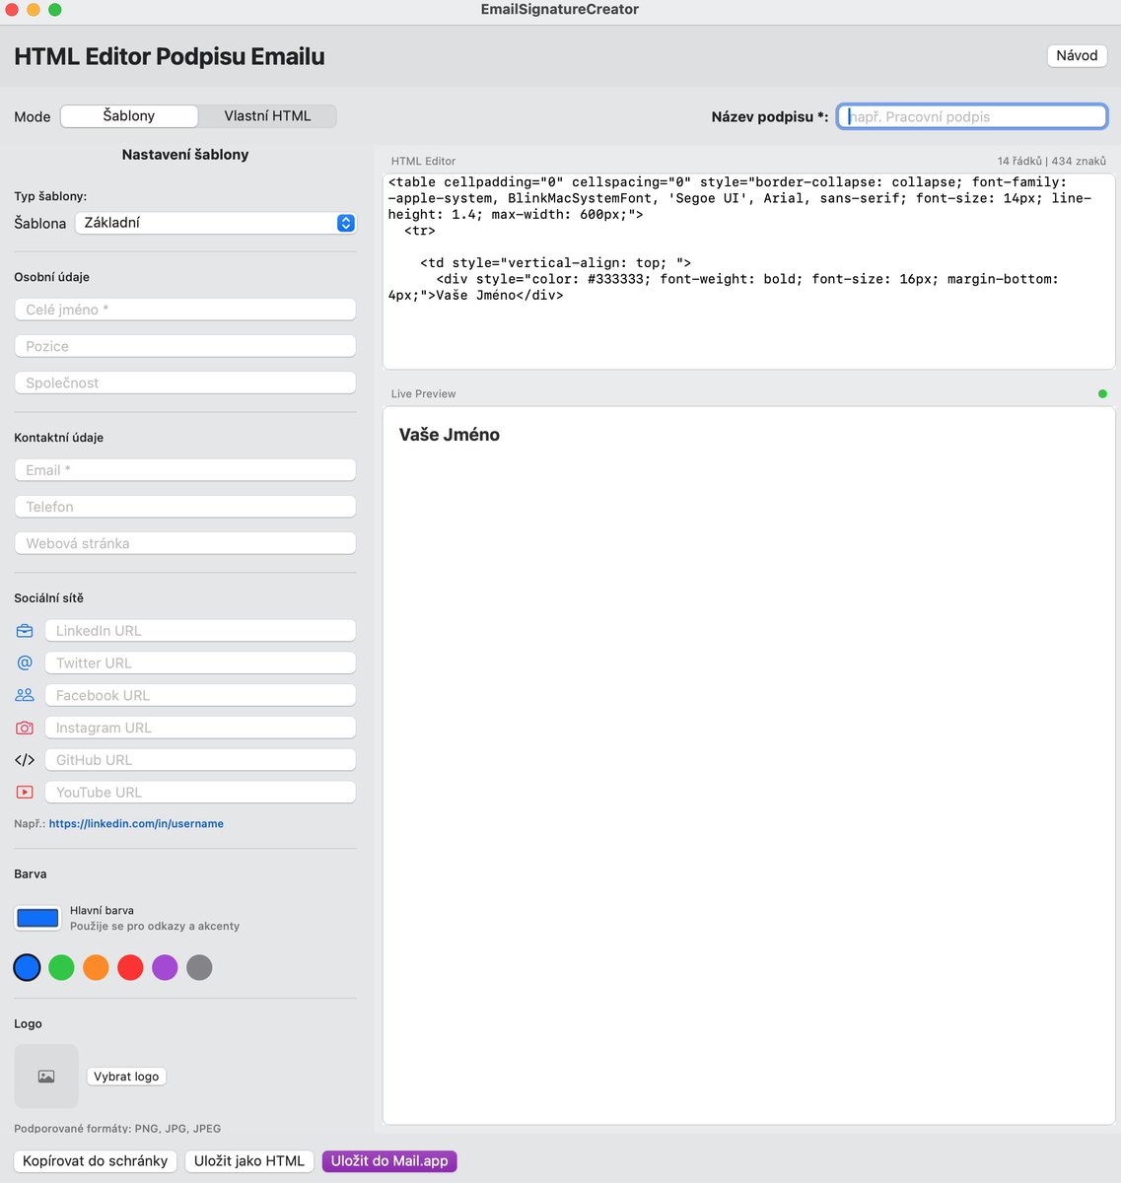Screen dimensions: 1121x1183
Task: Select the green preset color
Action: [x=61, y=968]
